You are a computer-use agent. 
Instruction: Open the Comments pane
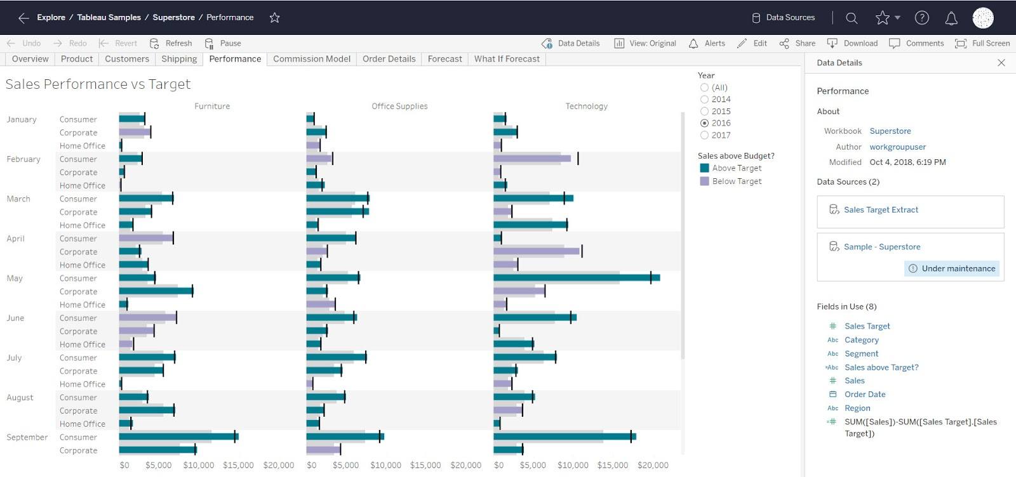click(x=916, y=43)
